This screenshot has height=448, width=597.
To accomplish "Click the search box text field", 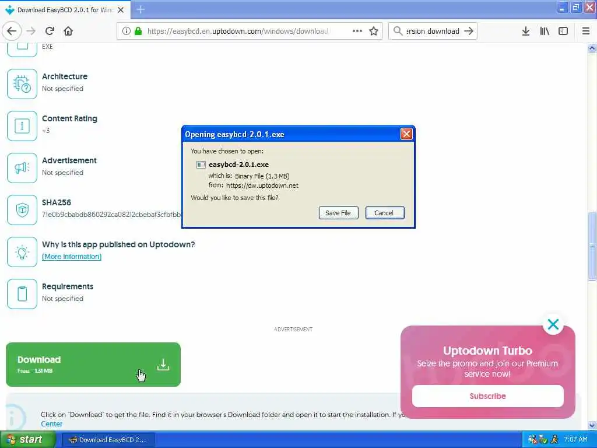I will [x=433, y=31].
